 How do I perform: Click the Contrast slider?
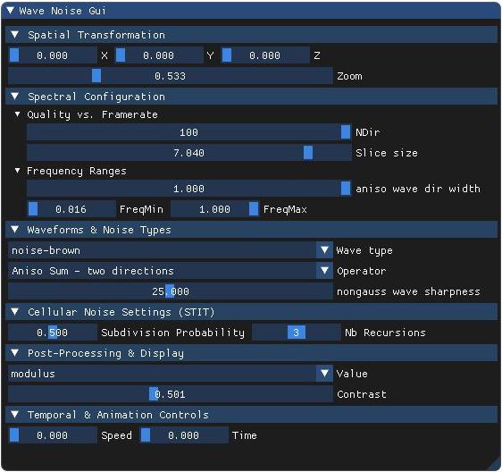(171, 394)
